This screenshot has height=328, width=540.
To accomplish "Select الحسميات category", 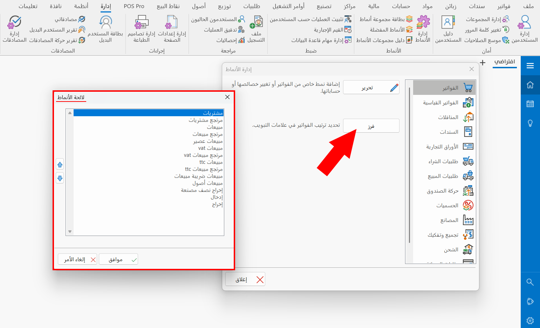I will tap(444, 205).
